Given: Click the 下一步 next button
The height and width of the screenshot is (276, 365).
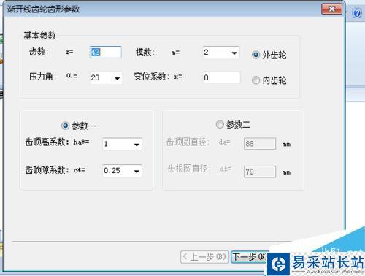Looking at the screenshot, I should click(x=249, y=257).
